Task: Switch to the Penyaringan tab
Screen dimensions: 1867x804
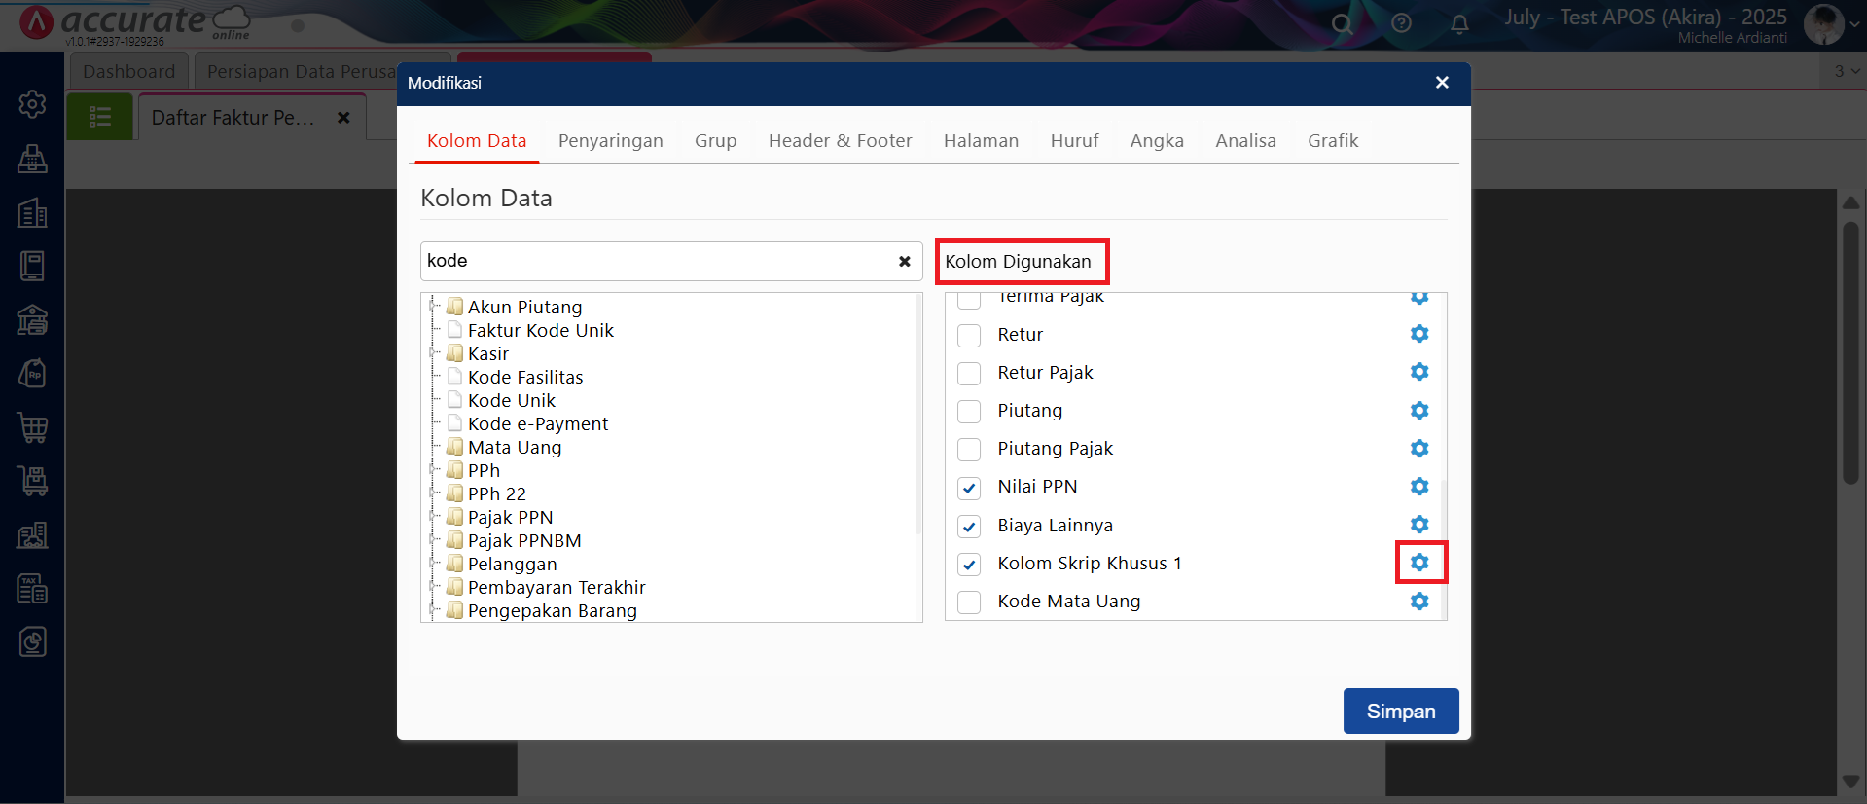Action: [x=610, y=141]
